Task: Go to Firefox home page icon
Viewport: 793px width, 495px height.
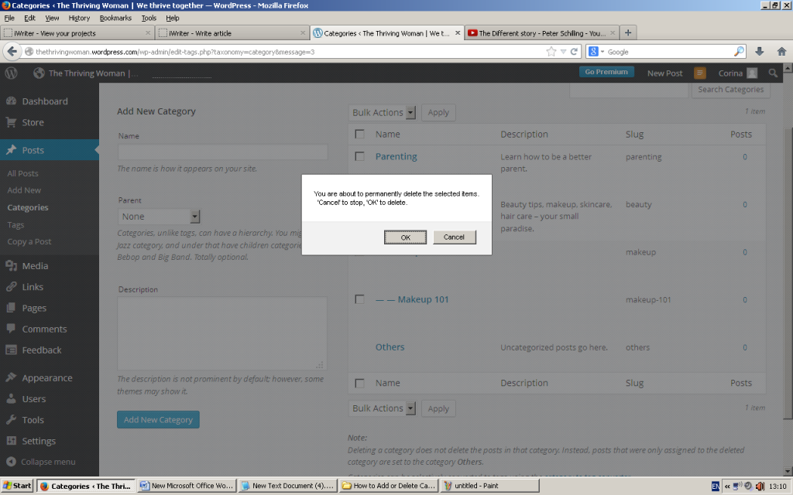Action: [782, 52]
